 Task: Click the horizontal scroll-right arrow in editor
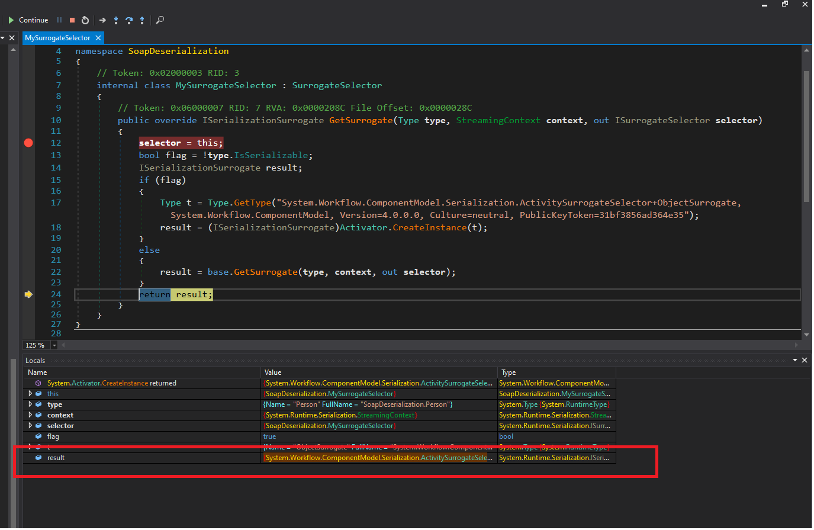click(x=796, y=345)
